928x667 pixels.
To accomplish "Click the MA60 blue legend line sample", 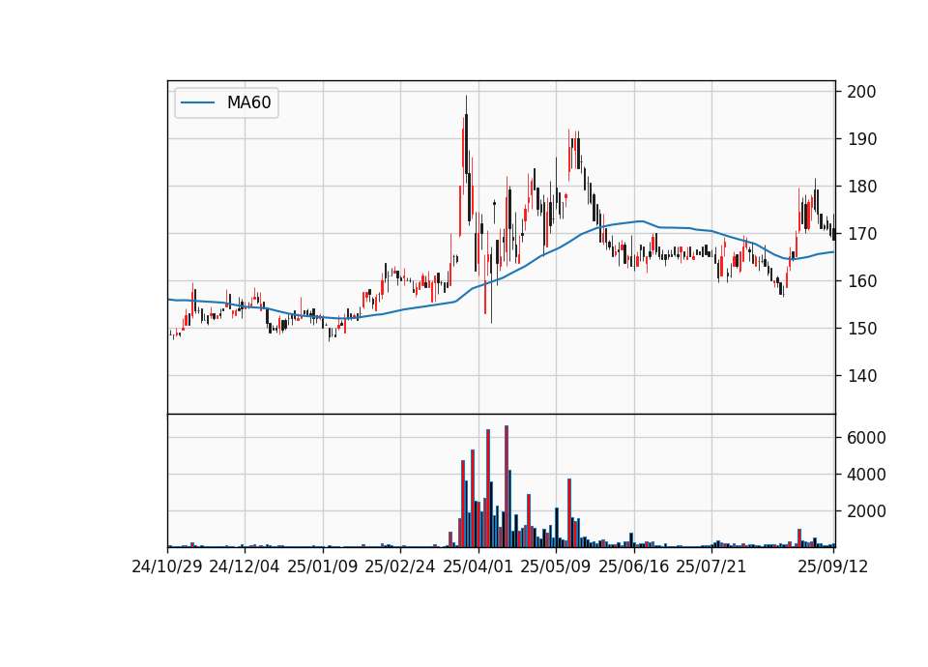I will tap(197, 103).
